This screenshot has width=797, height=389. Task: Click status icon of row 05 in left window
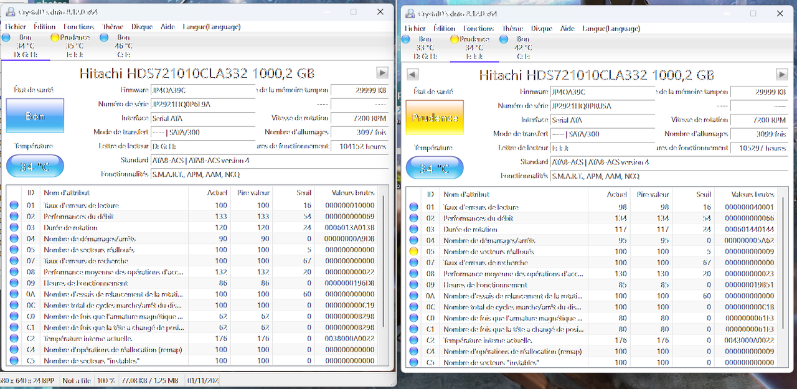pos(14,250)
